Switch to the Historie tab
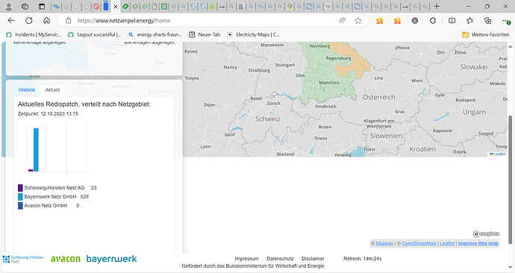The height and width of the screenshot is (273, 515). point(27,90)
